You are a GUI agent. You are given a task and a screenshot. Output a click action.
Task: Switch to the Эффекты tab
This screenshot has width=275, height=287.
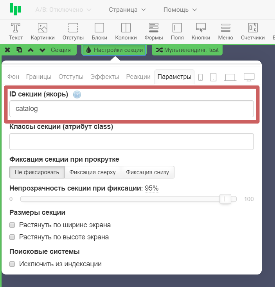pyautogui.click(x=104, y=77)
